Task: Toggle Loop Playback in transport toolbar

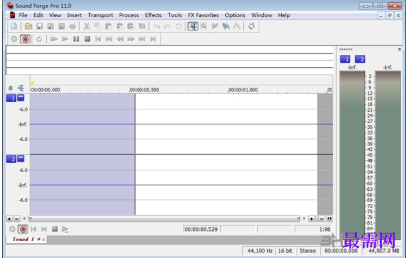Action: click(39, 39)
